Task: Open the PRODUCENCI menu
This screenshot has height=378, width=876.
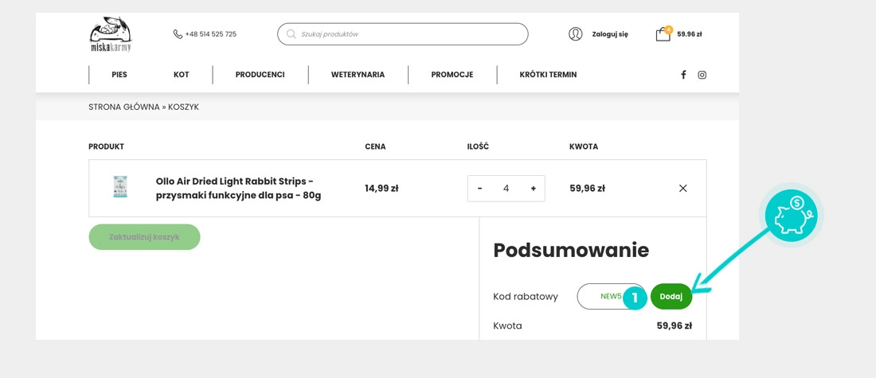Action: click(x=260, y=75)
